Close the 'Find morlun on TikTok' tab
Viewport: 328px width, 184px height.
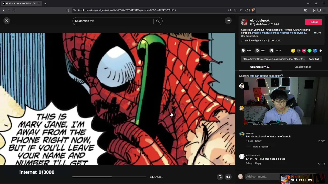point(39,3)
